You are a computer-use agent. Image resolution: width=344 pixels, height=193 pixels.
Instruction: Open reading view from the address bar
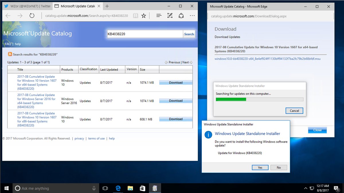pos(136,16)
